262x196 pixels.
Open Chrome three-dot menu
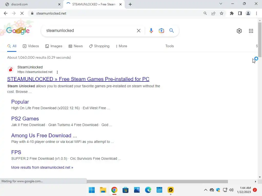click(x=256, y=13)
